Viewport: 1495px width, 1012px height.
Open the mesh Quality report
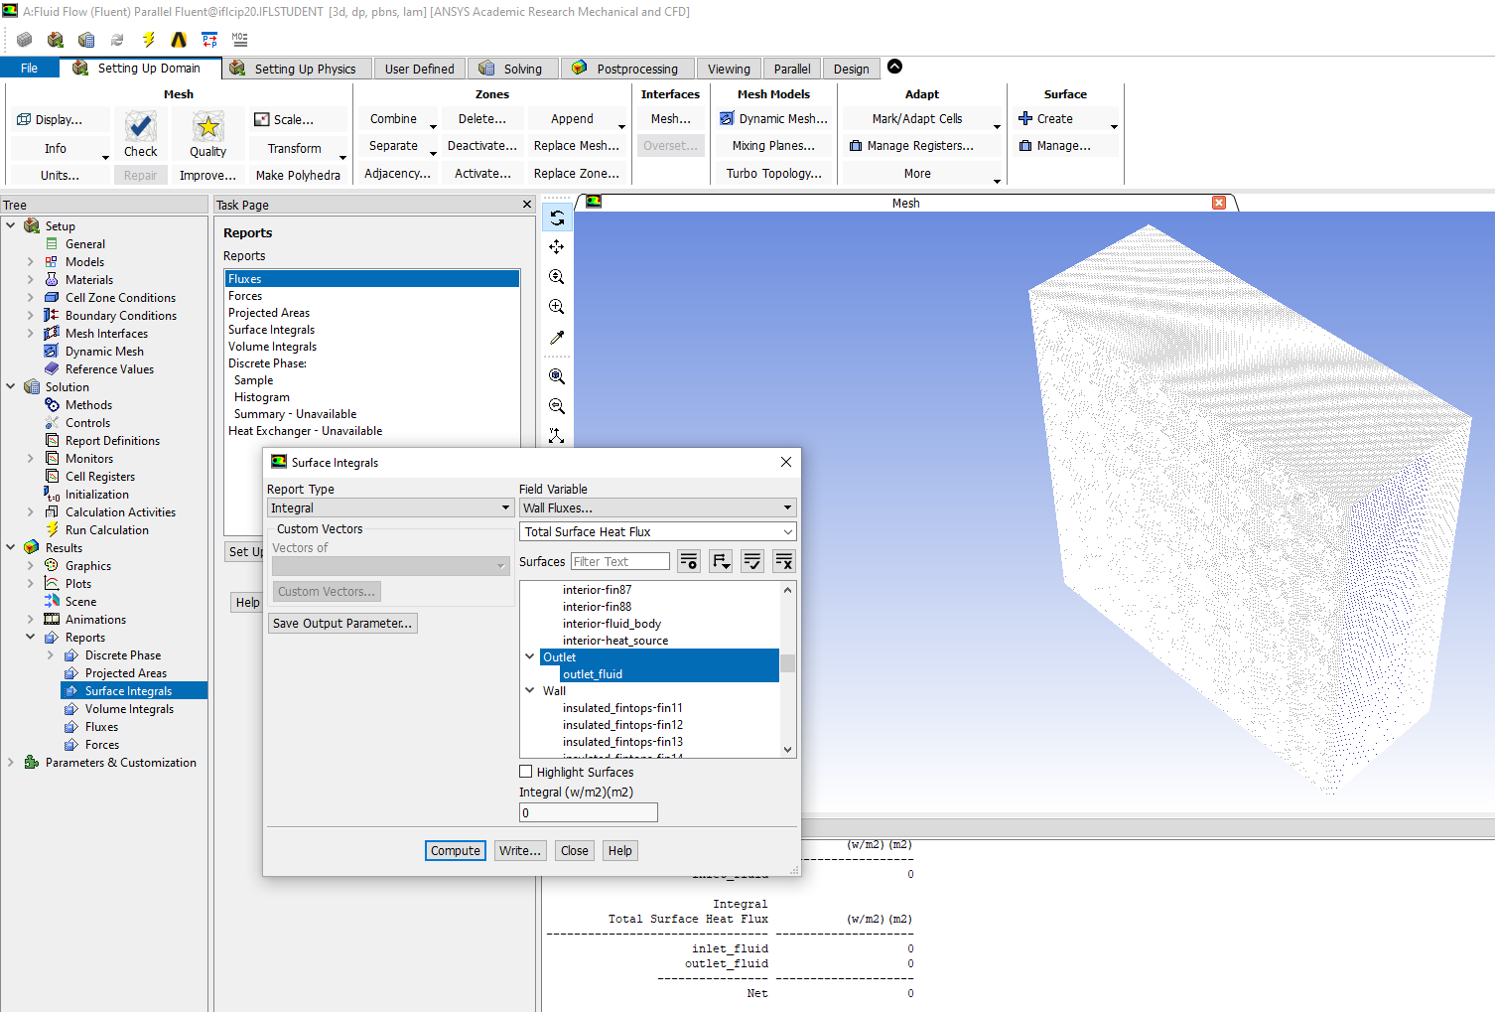point(207,134)
